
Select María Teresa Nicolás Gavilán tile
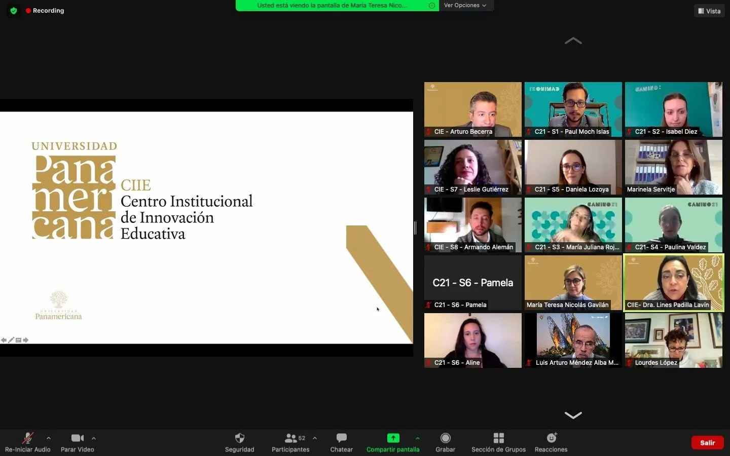coord(573,283)
